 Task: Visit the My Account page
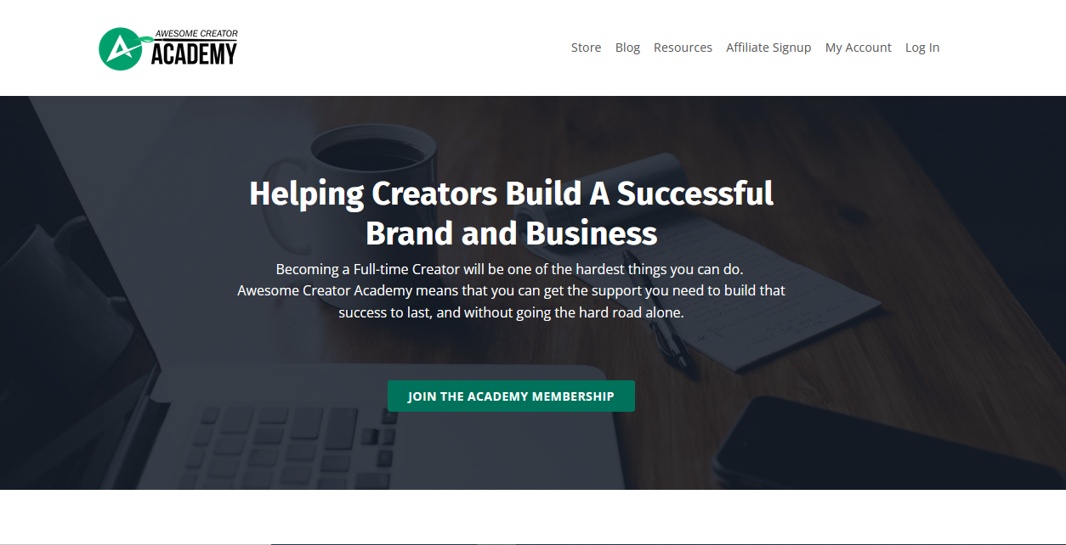pos(859,48)
